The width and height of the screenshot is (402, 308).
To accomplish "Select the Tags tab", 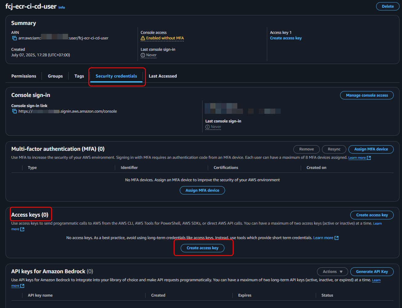I will click(x=79, y=76).
